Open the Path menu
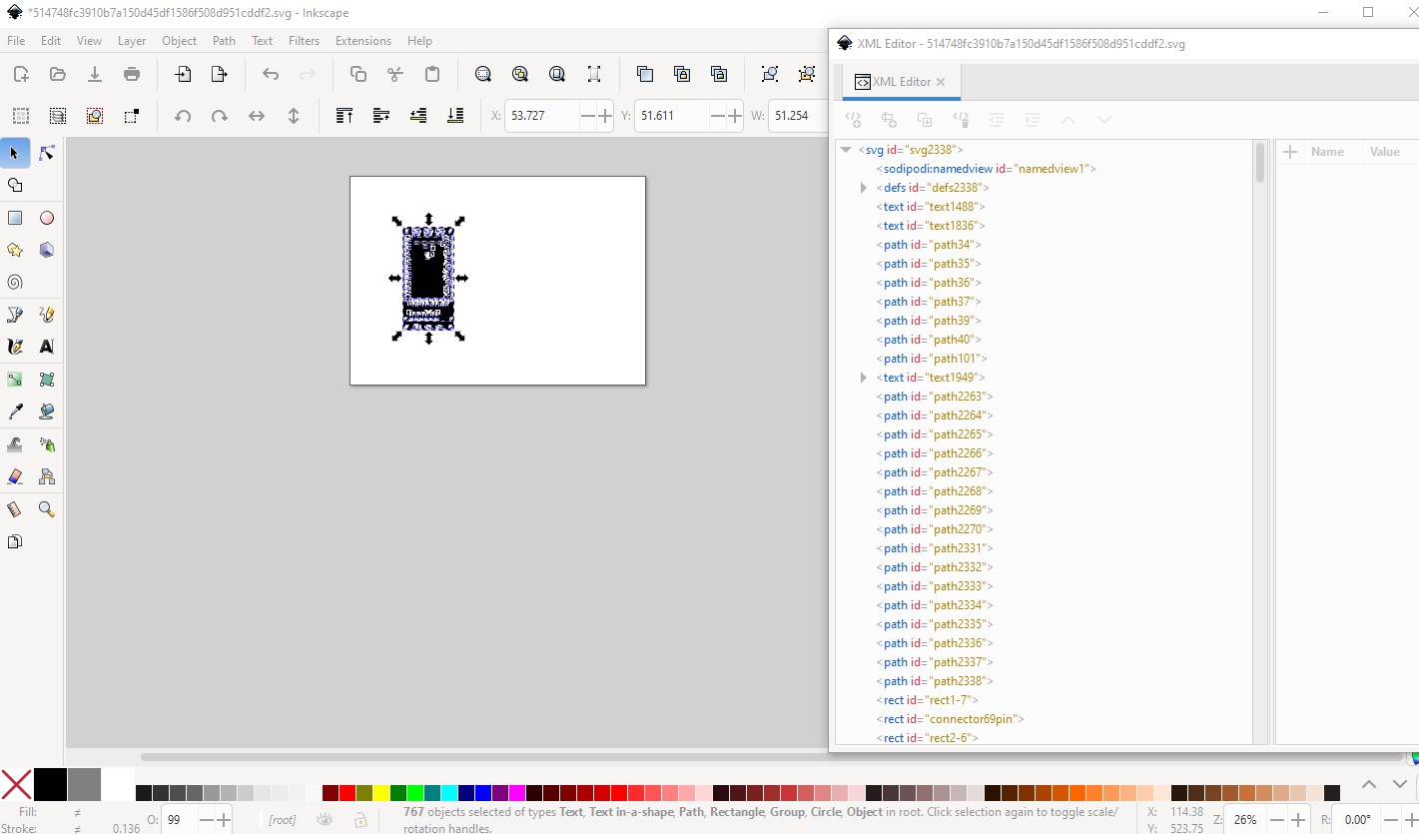 point(224,41)
